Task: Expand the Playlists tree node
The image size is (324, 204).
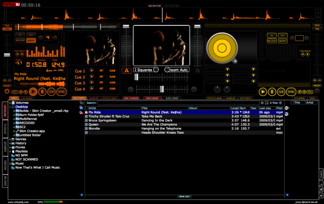Action: (x=10, y=151)
